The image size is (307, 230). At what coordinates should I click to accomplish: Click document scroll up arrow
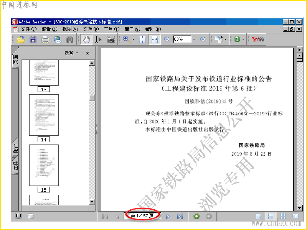click(x=300, y=56)
